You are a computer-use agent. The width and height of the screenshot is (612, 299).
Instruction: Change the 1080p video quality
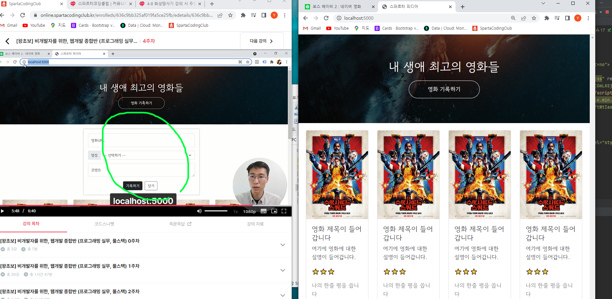249,211
